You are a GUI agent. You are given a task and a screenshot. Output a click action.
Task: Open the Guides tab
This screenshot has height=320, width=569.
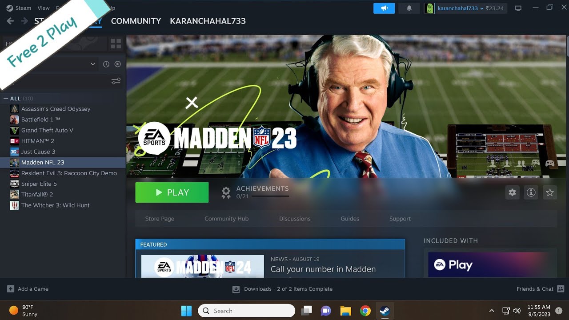[350, 219]
